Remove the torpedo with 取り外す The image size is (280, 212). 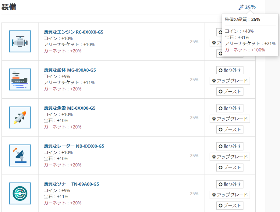230,108
